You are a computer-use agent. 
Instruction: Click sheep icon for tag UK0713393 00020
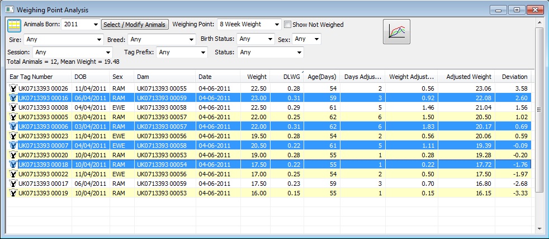click(x=13, y=154)
